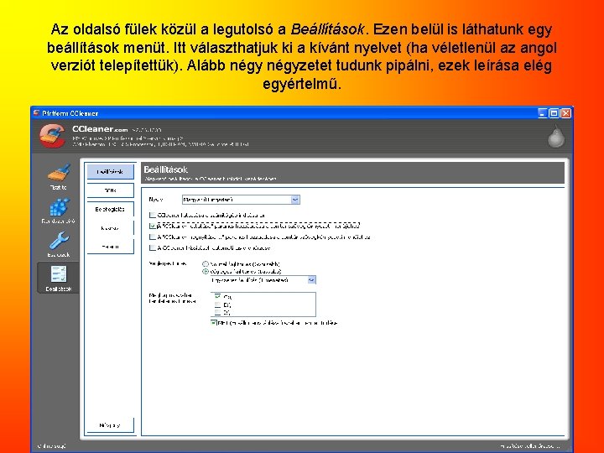The width and height of the screenshot is (604, 453).
Task: Switch to the Haladó advanced tab
Action: pyautogui.click(x=110, y=247)
